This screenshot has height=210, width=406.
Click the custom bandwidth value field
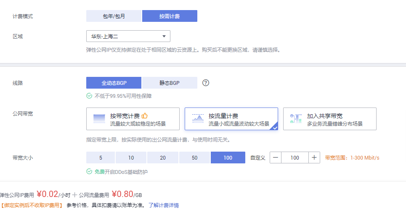tap(295, 157)
